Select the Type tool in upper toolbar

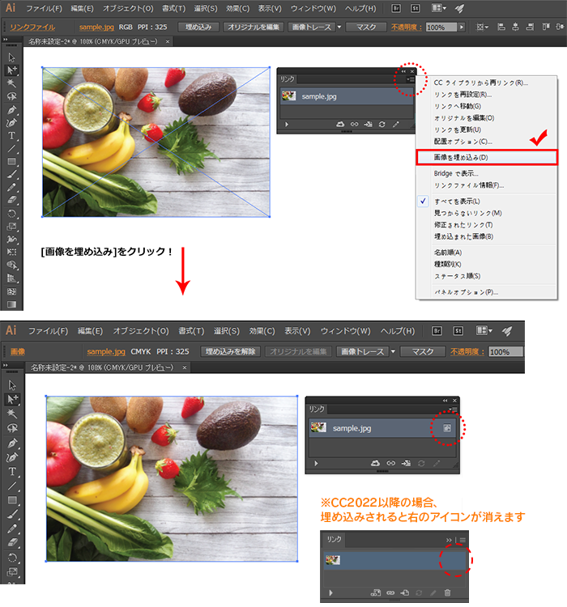[11, 136]
